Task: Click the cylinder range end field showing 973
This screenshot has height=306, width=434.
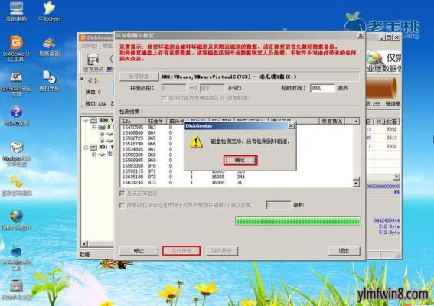Action: pyautogui.click(x=212, y=88)
